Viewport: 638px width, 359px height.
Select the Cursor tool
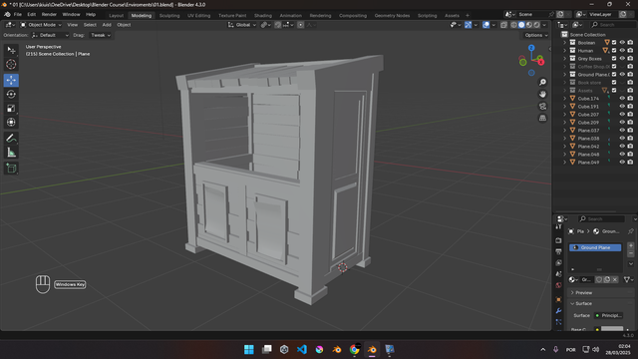click(11, 64)
